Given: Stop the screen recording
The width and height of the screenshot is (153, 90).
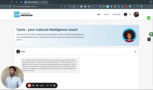Looking at the screenshot, I should point(29,85).
